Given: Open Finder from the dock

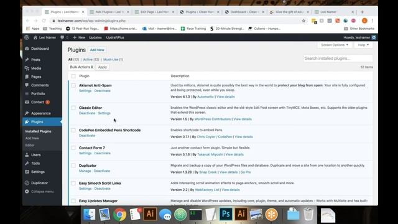Looking at the screenshot, I should 89,214.
